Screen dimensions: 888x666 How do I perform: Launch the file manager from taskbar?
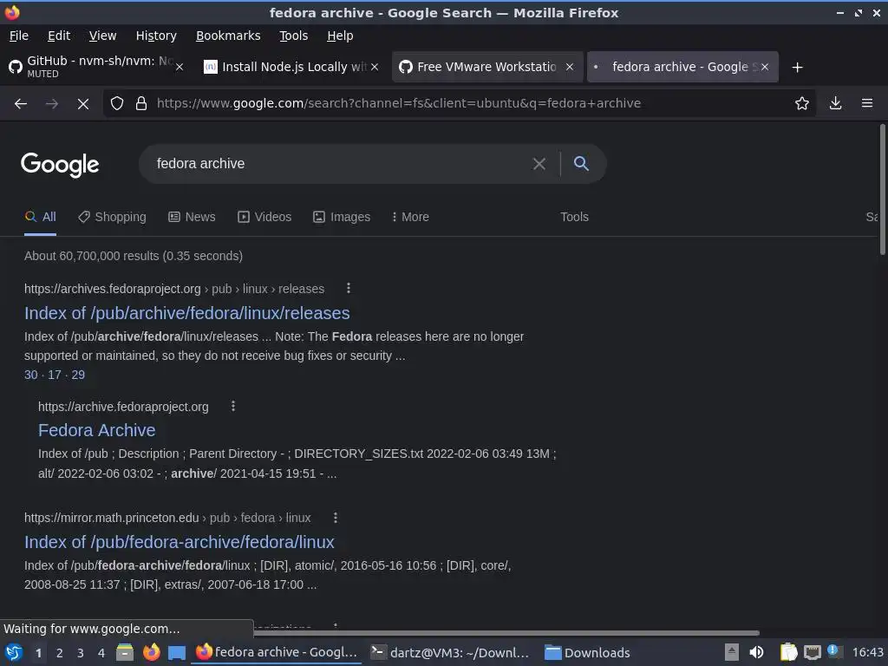(x=125, y=652)
